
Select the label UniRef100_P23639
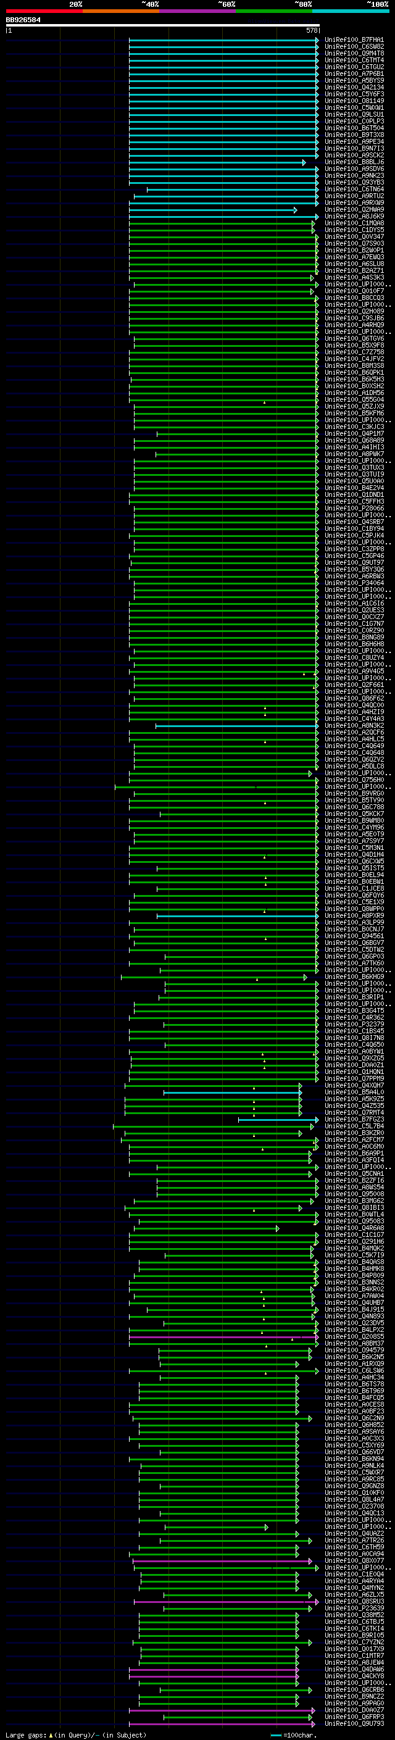tap(354, 1608)
